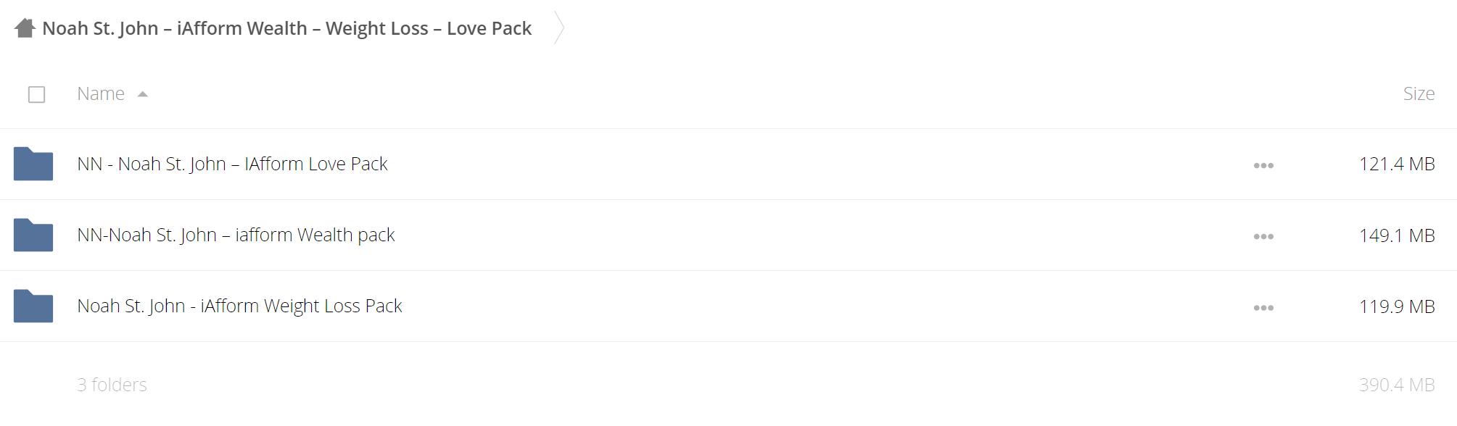Click the breadcrumb chevron after the folder title

[x=558, y=28]
